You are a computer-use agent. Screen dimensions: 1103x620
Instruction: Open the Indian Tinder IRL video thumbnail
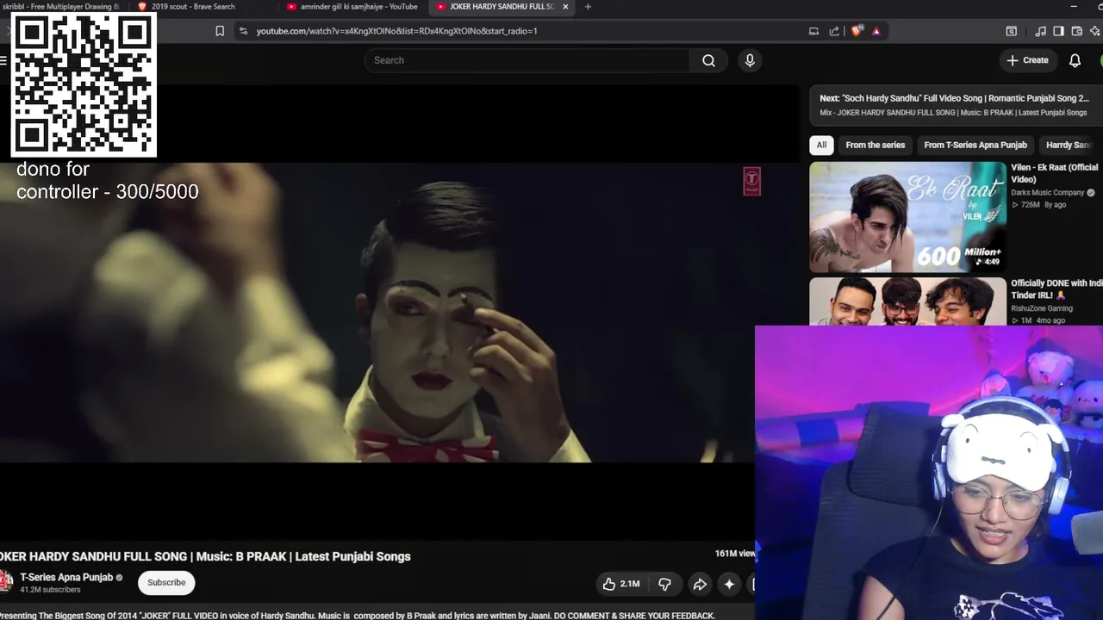coord(907,301)
